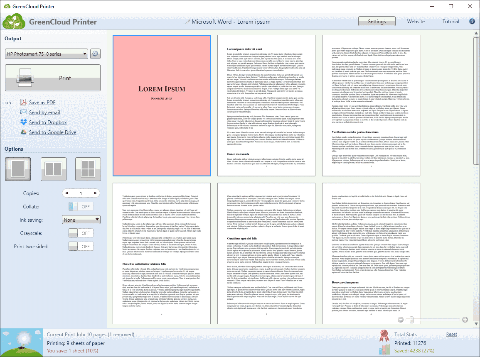The height and width of the screenshot is (357, 480).
Task: Click the Send to Google Drive icon
Action: [24, 132]
